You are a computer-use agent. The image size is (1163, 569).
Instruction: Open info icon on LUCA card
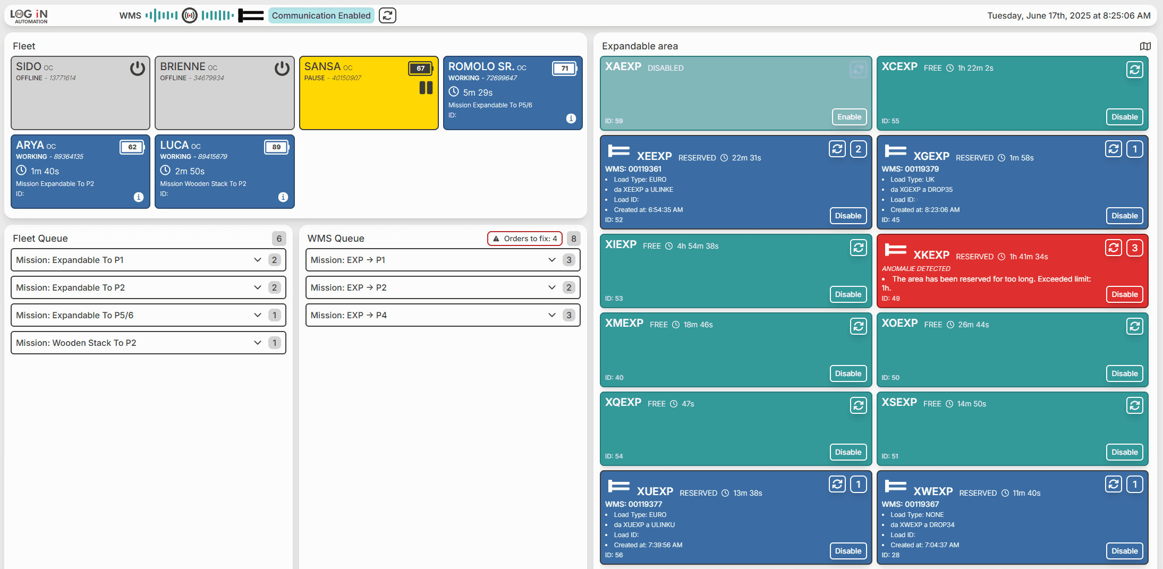pyautogui.click(x=283, y=197)
